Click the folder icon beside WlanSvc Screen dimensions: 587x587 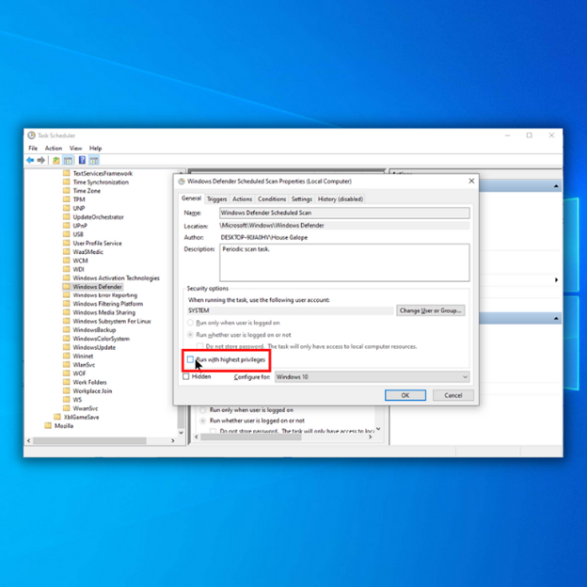(66, 365)
